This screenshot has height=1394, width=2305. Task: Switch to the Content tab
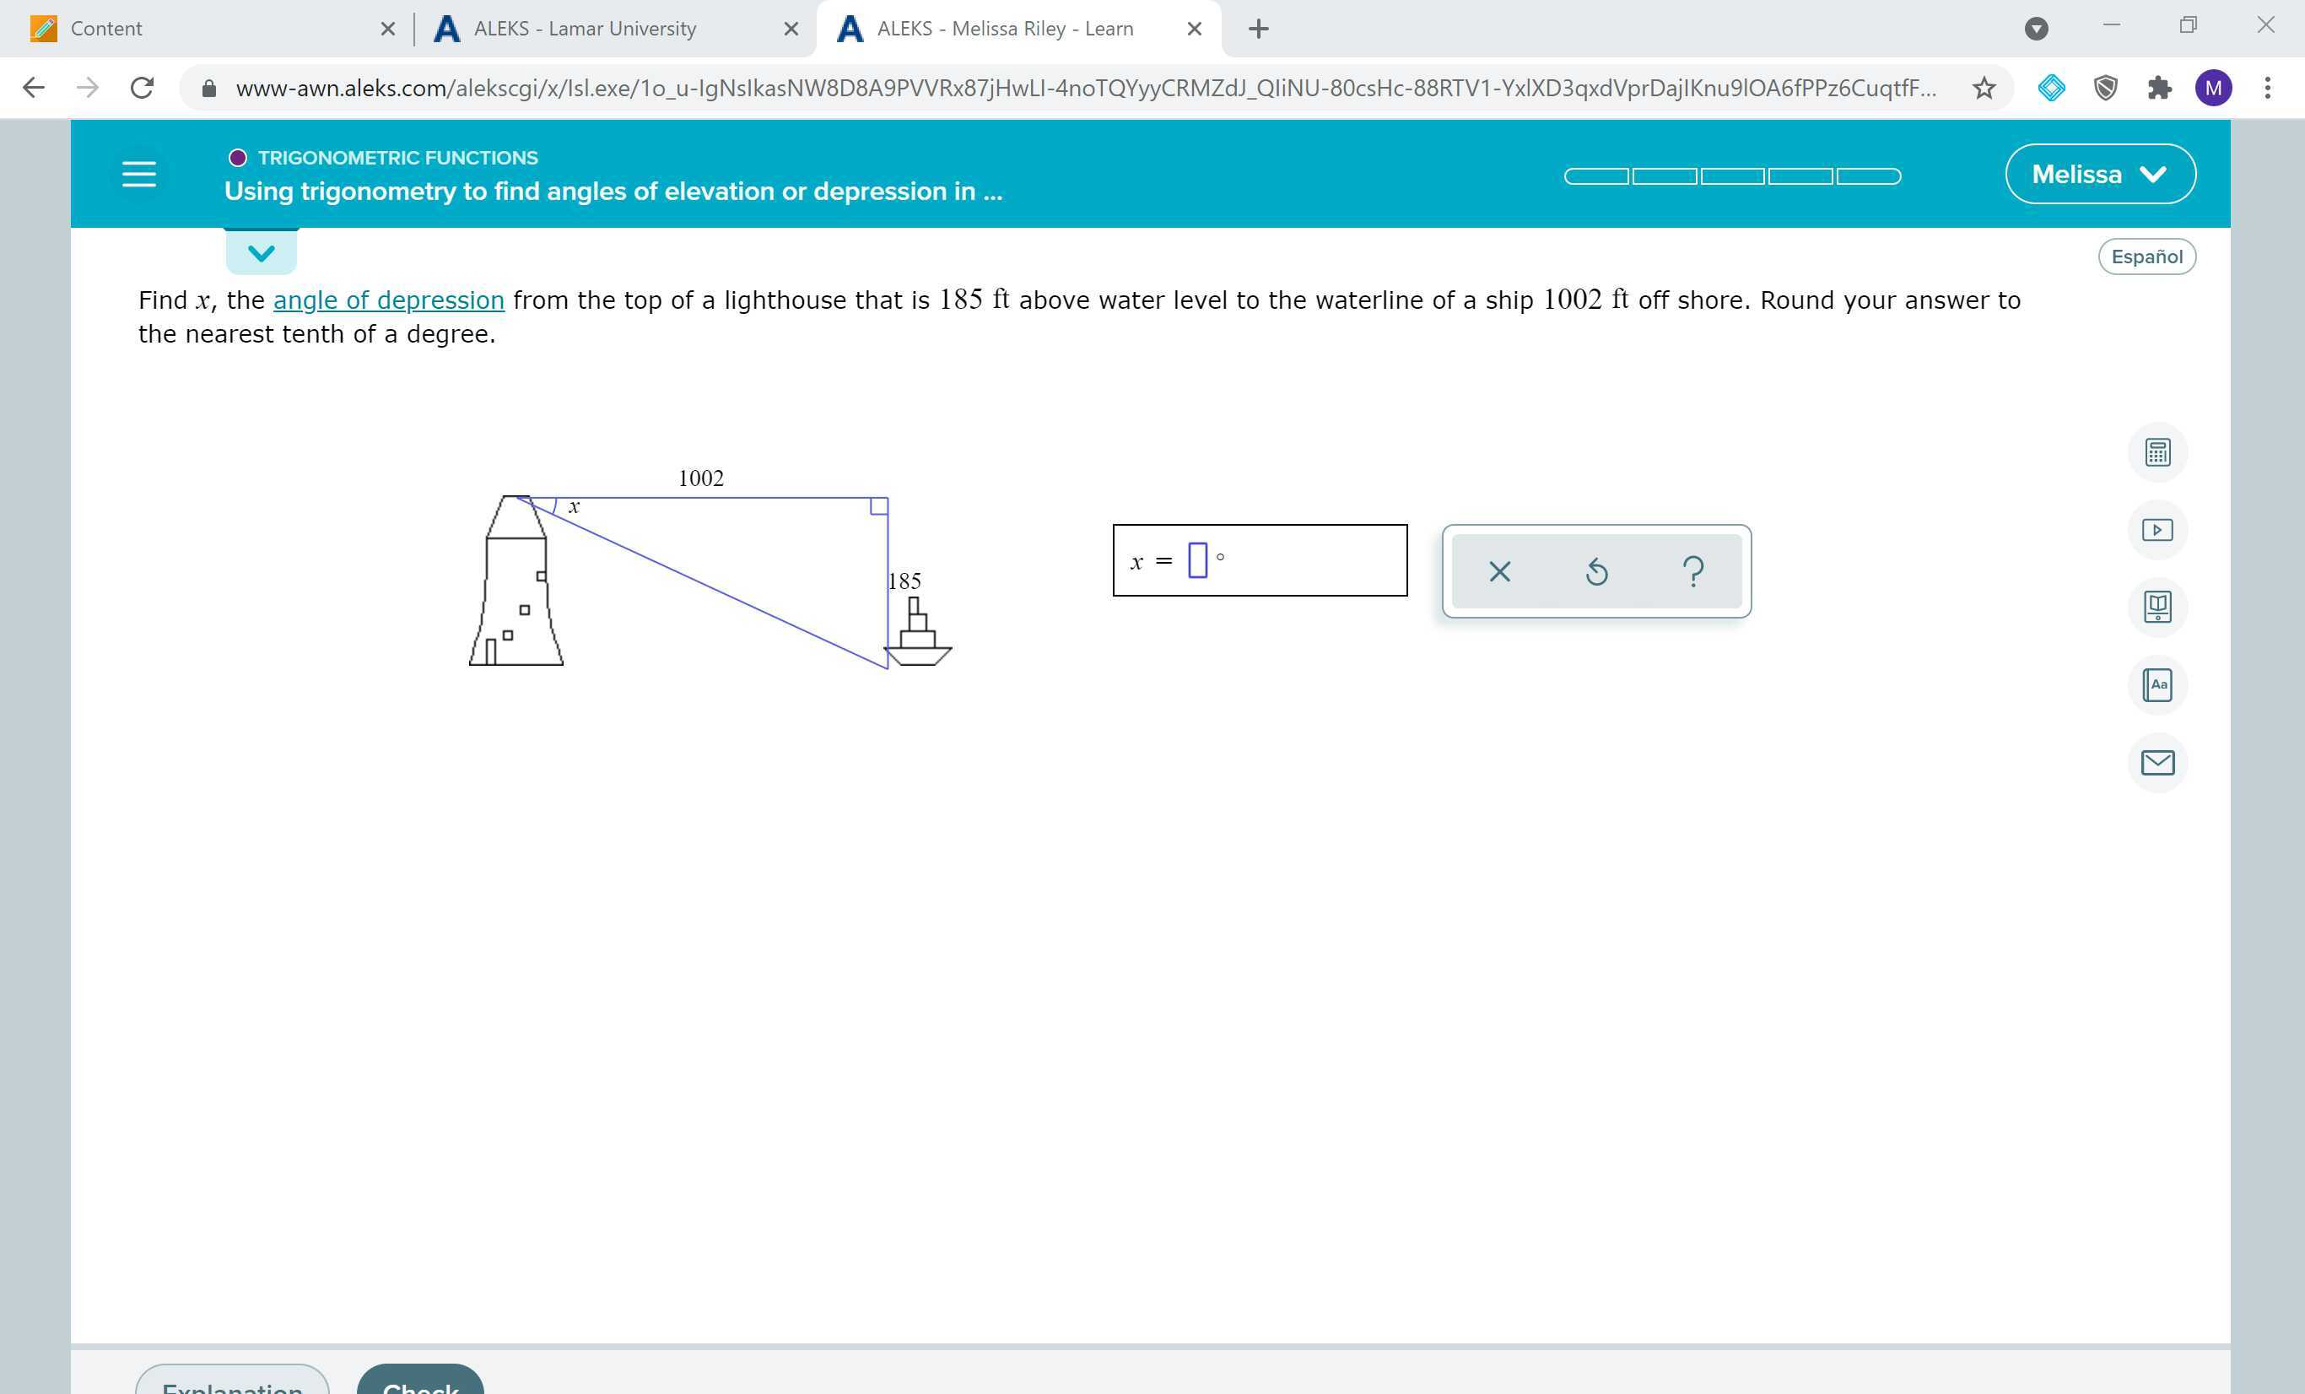coord(105,28)
